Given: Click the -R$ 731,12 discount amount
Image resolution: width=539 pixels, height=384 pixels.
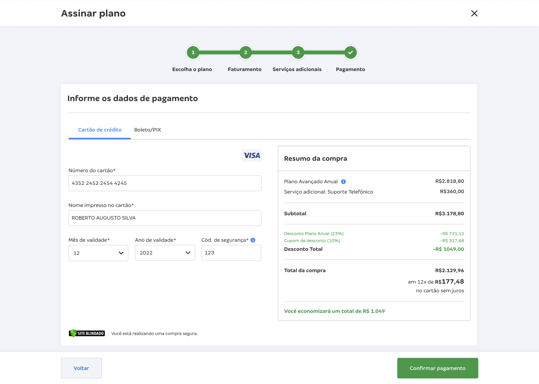Looking at the screenshot, I should (452, 234).
